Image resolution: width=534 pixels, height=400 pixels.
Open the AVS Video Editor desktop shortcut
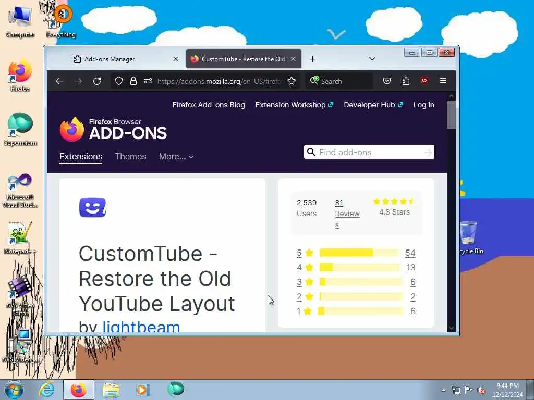coord(20,296)
